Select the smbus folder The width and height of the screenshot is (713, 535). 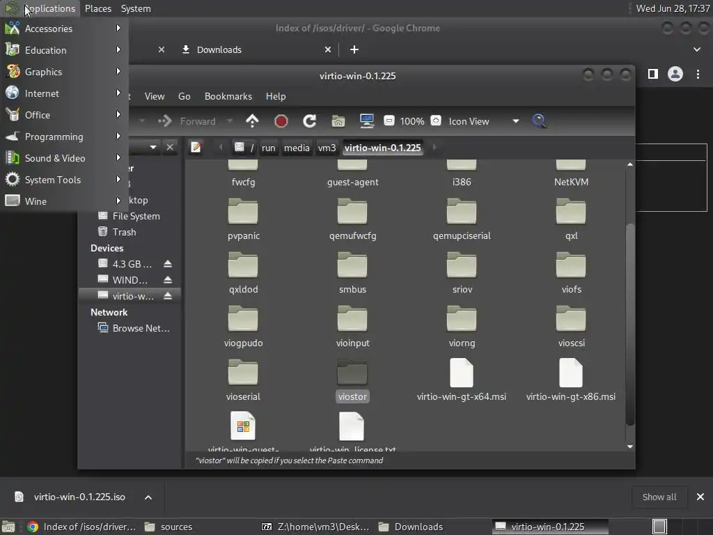tap(352, 273)
